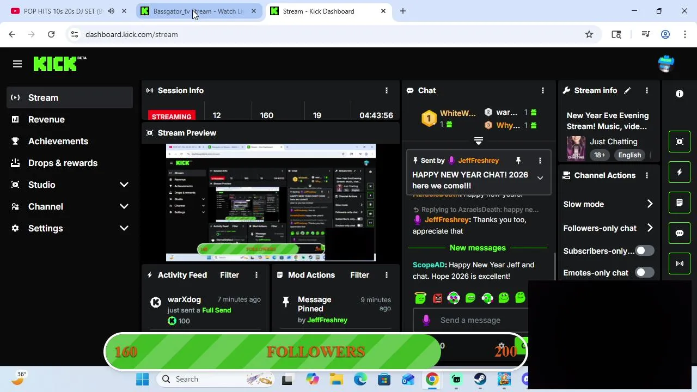Go back to previous page

(12, 34)
